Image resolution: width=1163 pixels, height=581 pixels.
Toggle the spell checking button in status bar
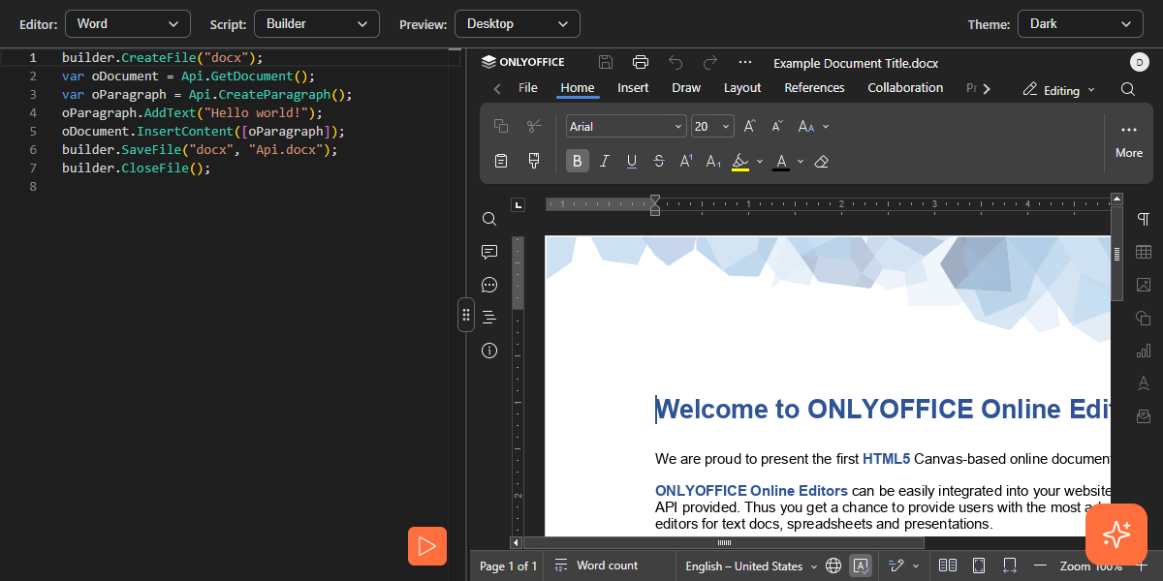860,566
